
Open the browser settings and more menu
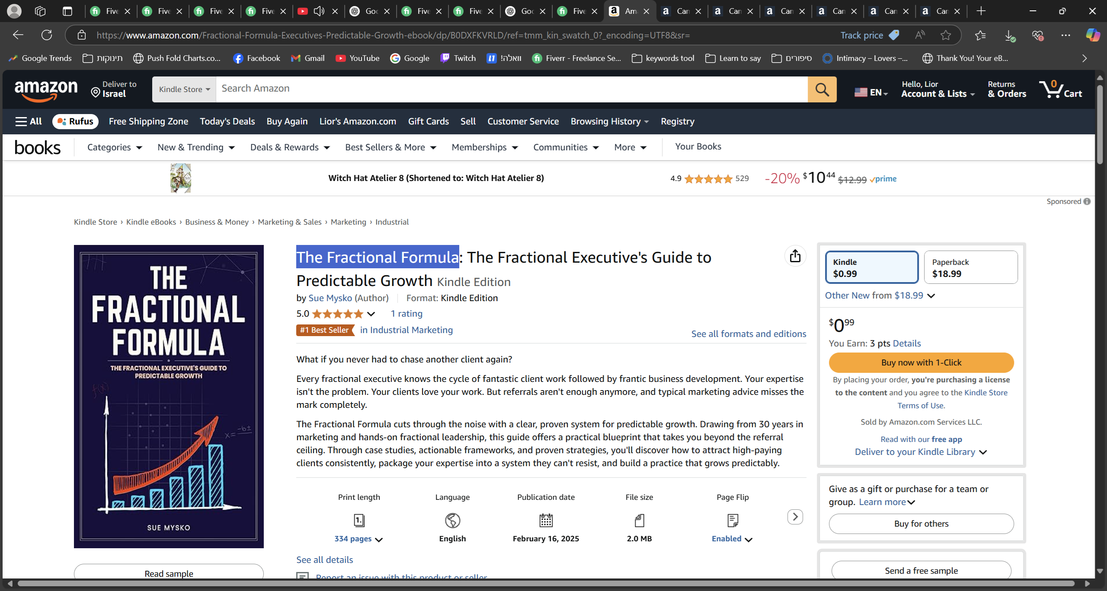[x=1065, y=35]
